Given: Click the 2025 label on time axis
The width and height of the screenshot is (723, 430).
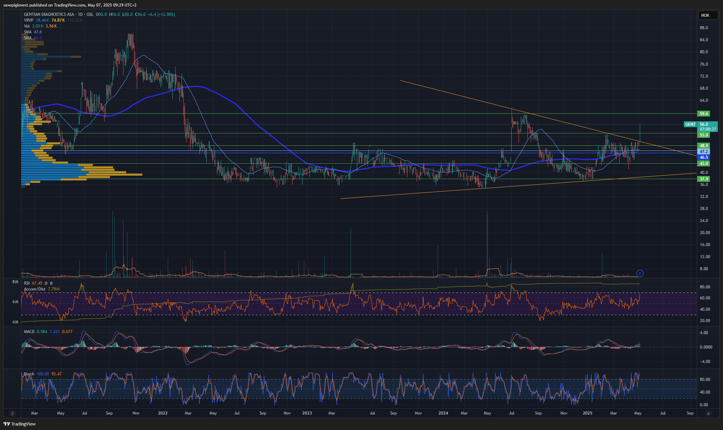Looking at the screenshot, I should tap(588, 413).
